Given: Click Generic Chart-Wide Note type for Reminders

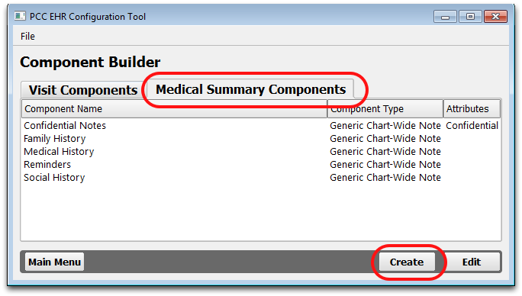Looking at the screenshot, I should click(385, 165).
